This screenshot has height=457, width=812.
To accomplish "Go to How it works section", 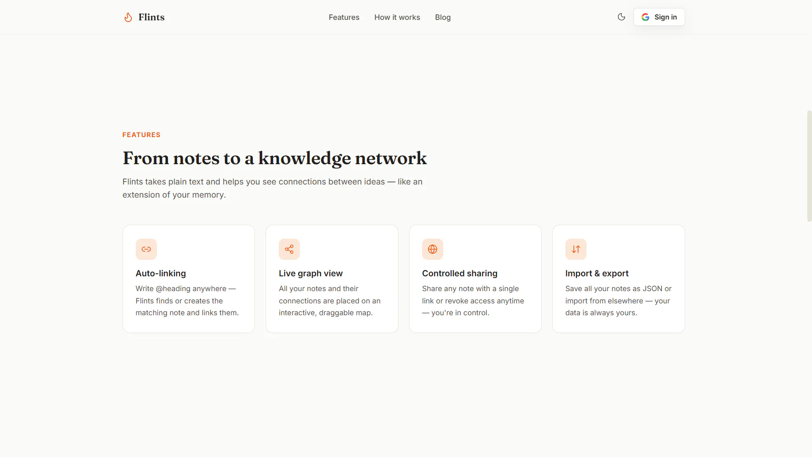I will (x=397, y=17).
